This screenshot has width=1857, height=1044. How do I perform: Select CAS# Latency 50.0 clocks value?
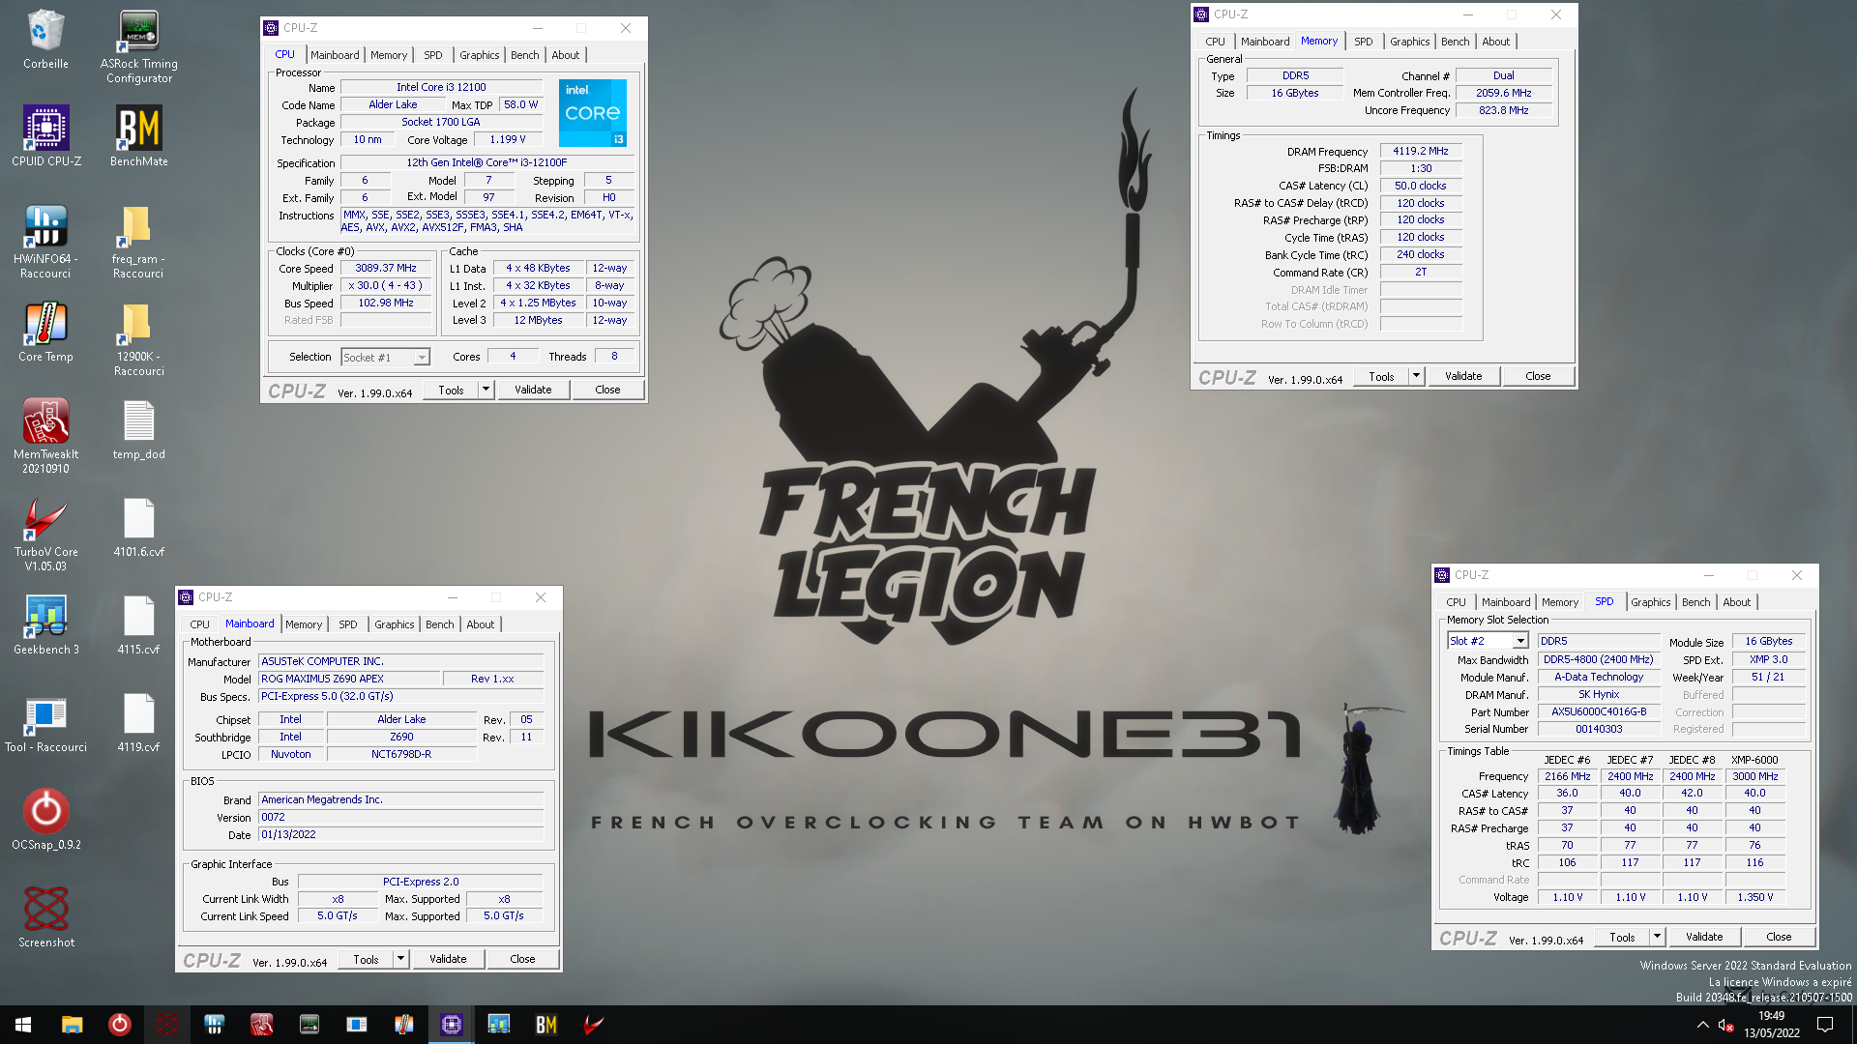1420,186
